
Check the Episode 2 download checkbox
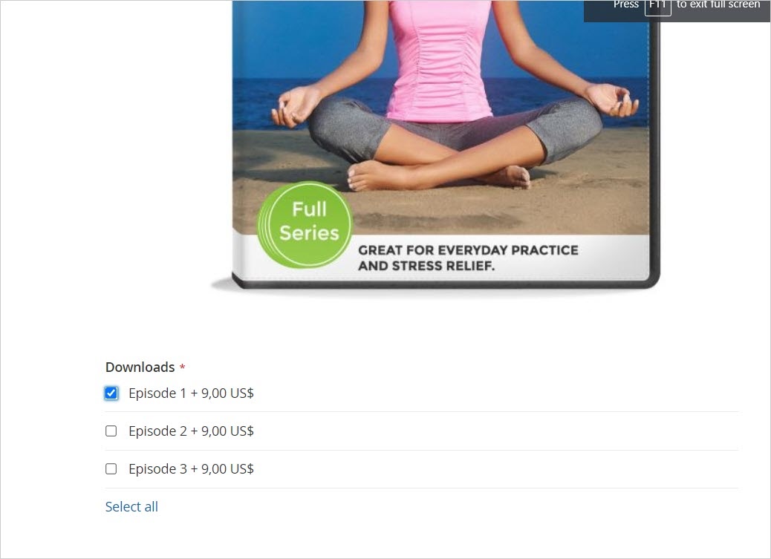(111, 431)
